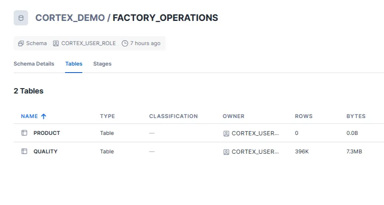Navigate to CORTEX_DEMO database breadcrumb

[70, 18]
